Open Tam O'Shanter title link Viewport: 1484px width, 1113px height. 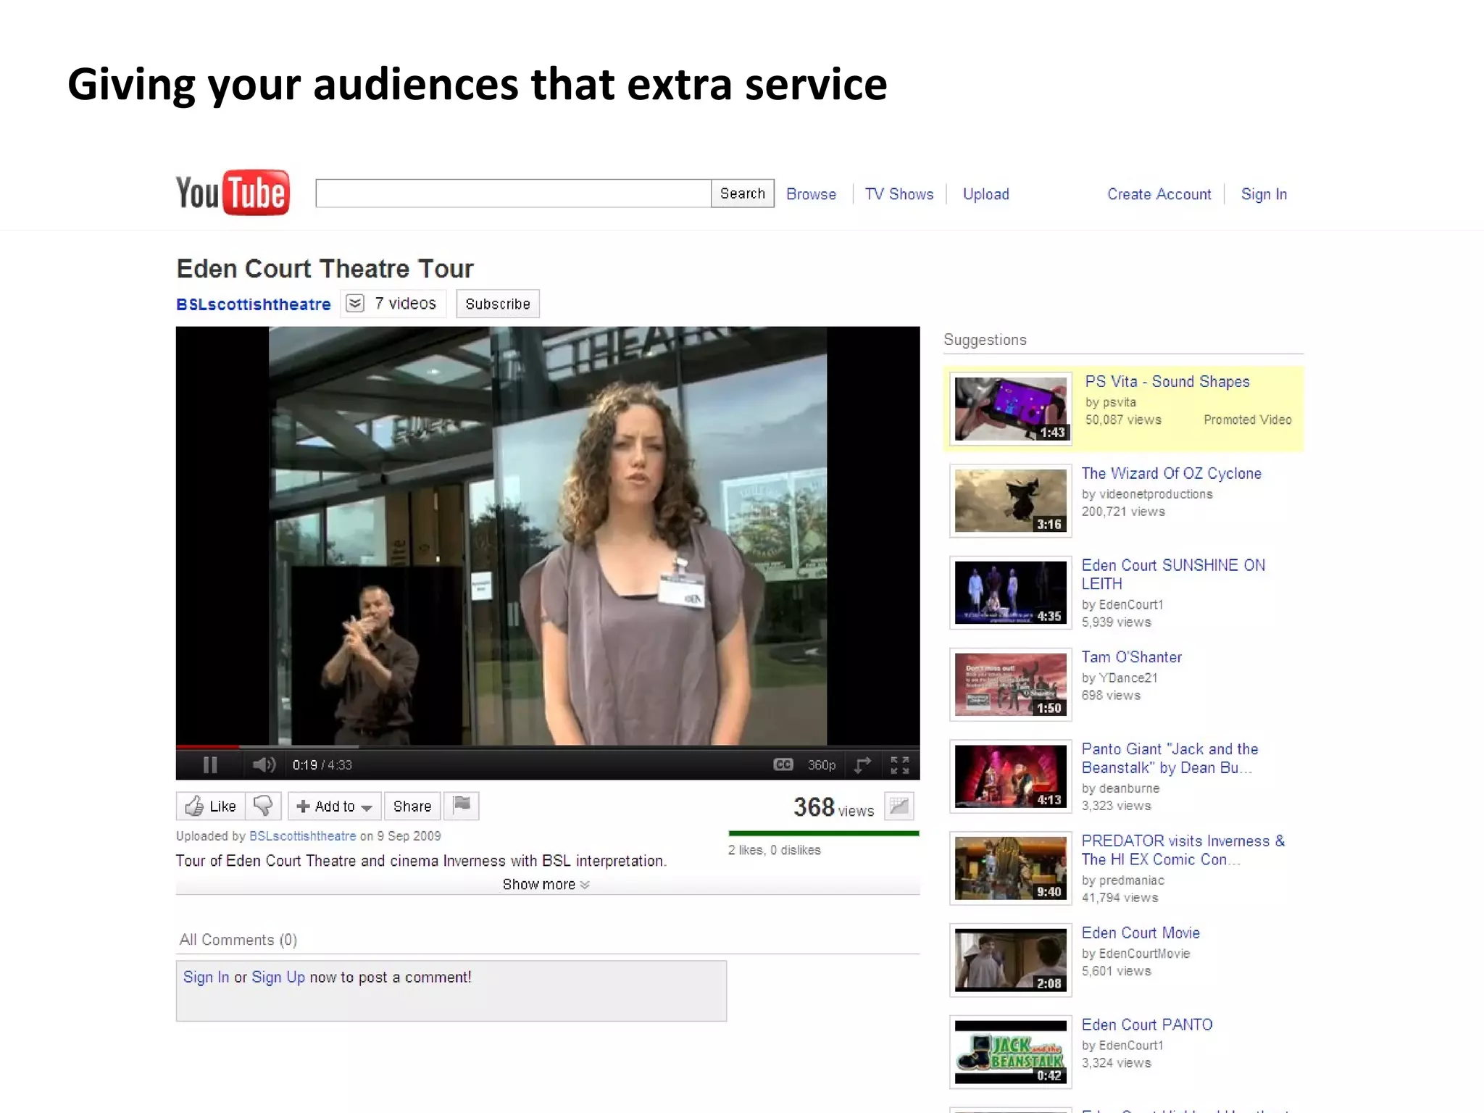[1131, 657]
